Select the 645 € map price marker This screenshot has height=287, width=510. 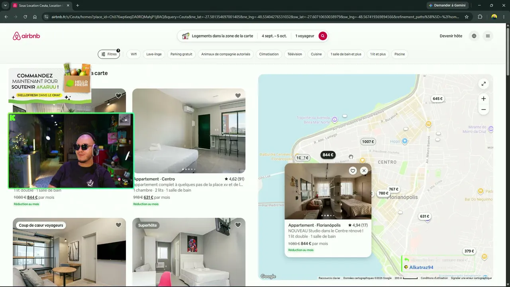pyautogui.click(x=437, y=98)
